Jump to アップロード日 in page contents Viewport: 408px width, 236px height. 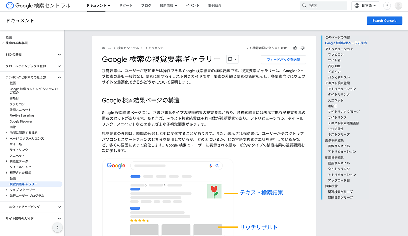[339, 180]
